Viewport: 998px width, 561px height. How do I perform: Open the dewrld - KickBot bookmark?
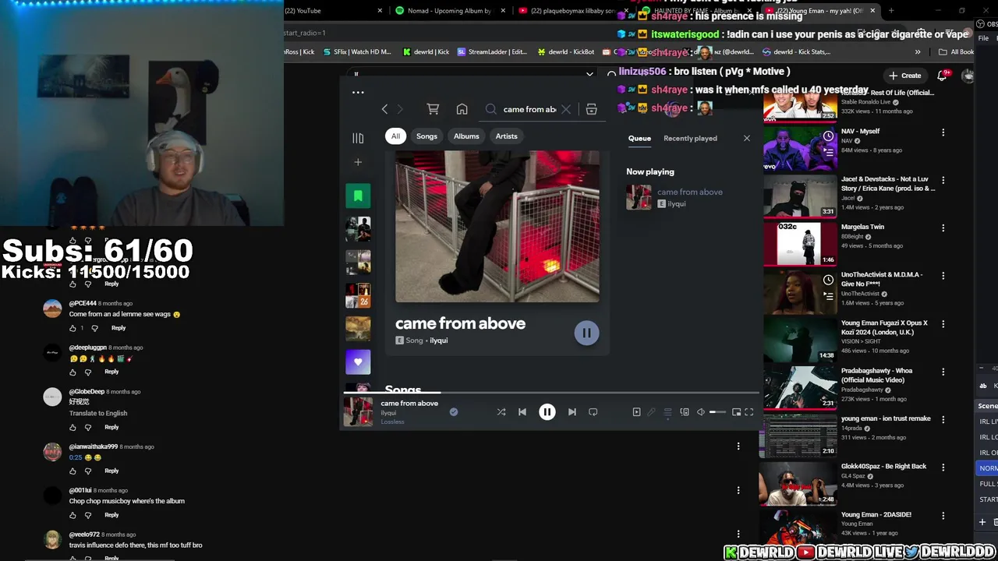(x=566, y=52)
